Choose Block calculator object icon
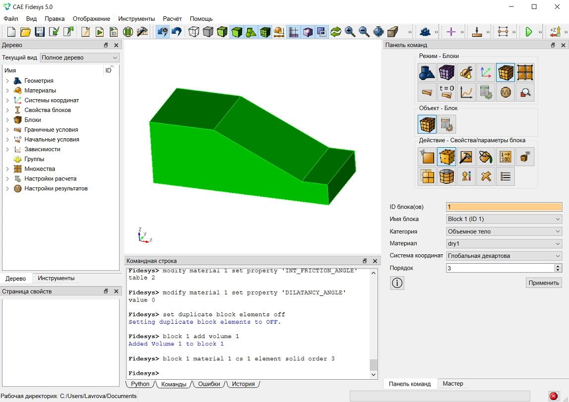 [446, 124]
